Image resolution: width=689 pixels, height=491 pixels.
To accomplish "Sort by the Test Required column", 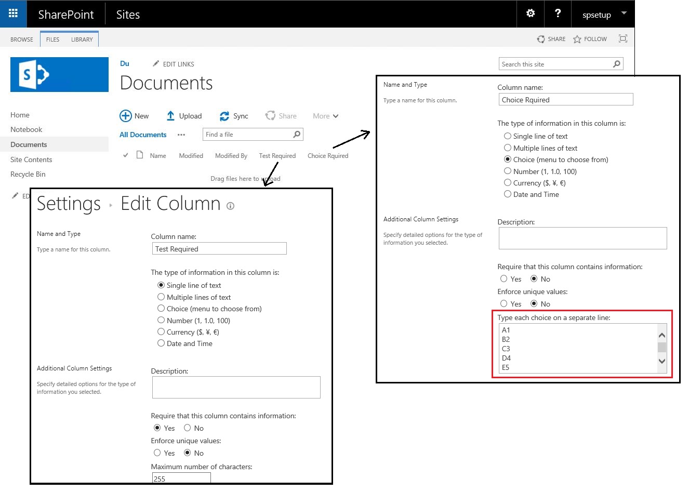I will tap(277, 156).
